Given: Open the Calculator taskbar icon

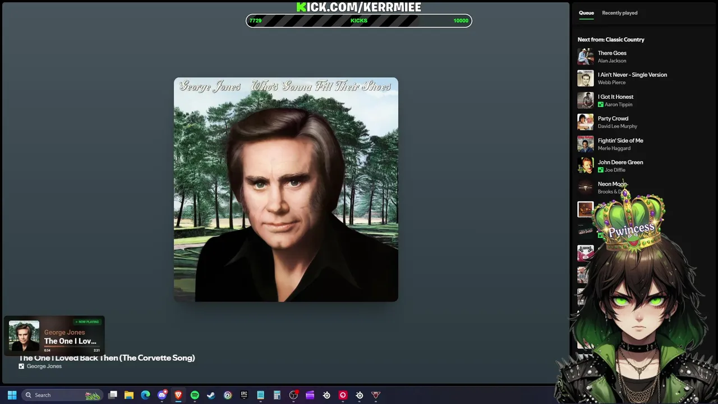Looking at the screenshot, I should (277, 395).
